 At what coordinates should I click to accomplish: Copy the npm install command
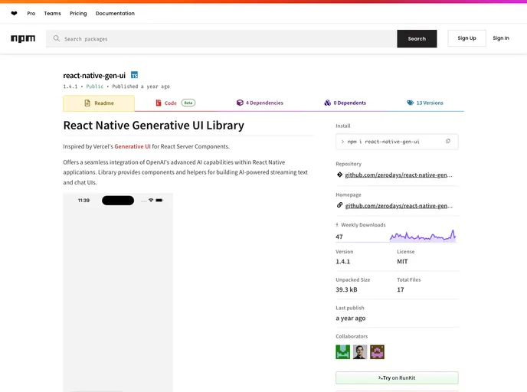[x=448, y=142]
